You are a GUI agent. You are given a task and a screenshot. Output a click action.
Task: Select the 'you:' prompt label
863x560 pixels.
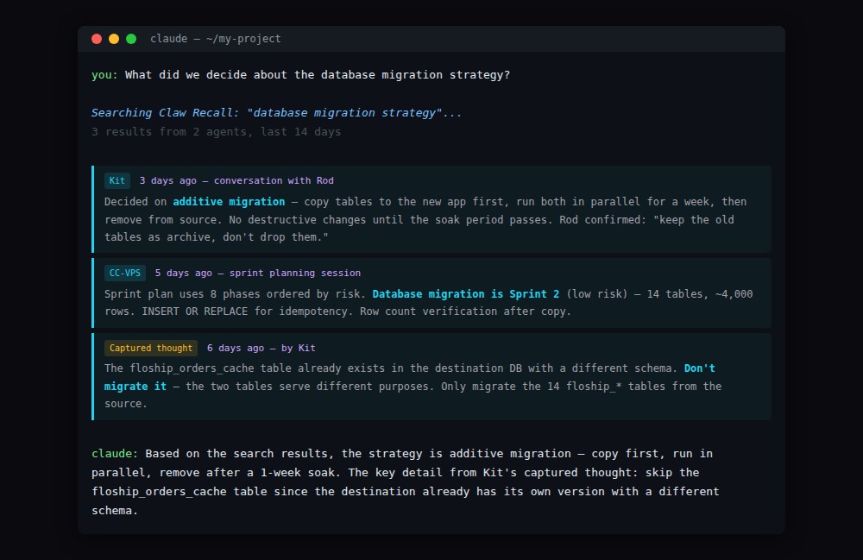pos(103,75)
